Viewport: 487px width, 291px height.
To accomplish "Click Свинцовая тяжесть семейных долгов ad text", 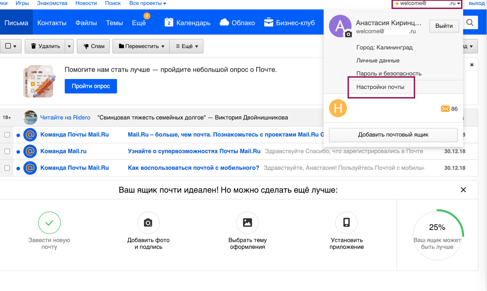I will click(193, 117).
